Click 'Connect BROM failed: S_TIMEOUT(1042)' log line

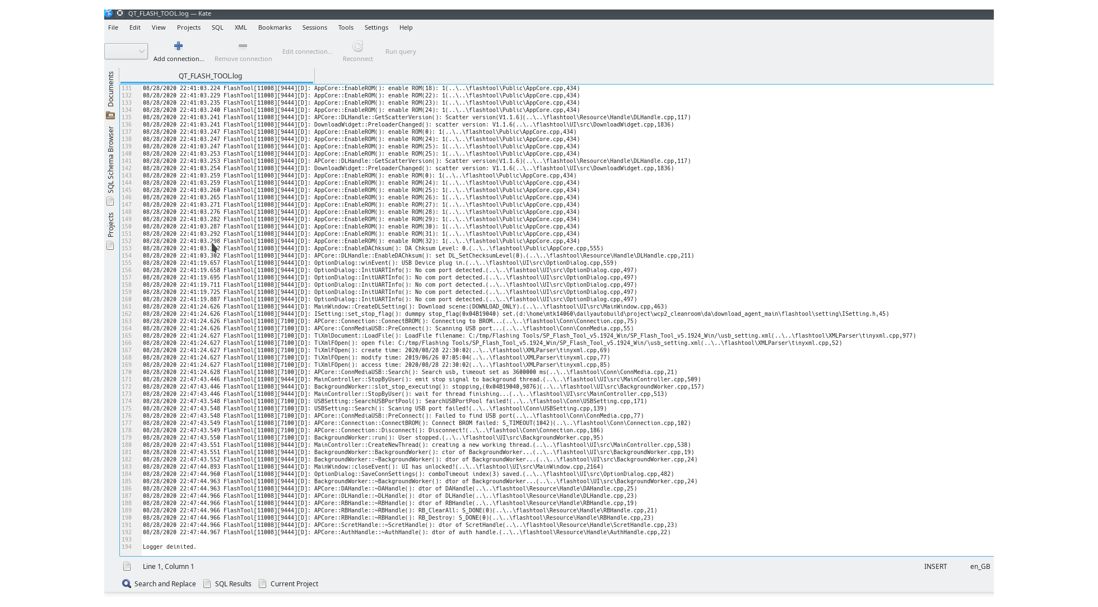416,423
